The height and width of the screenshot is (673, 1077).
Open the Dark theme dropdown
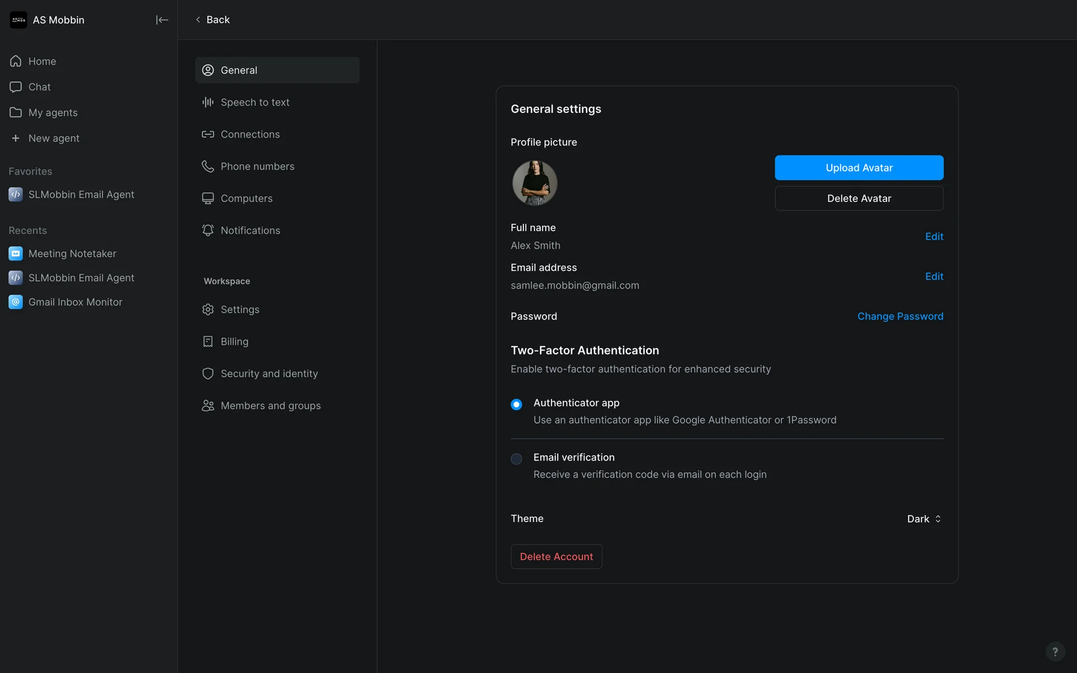(924, 519)
